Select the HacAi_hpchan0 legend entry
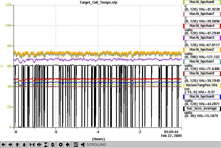This screenshot has height=148, width=221. (202, 97)
